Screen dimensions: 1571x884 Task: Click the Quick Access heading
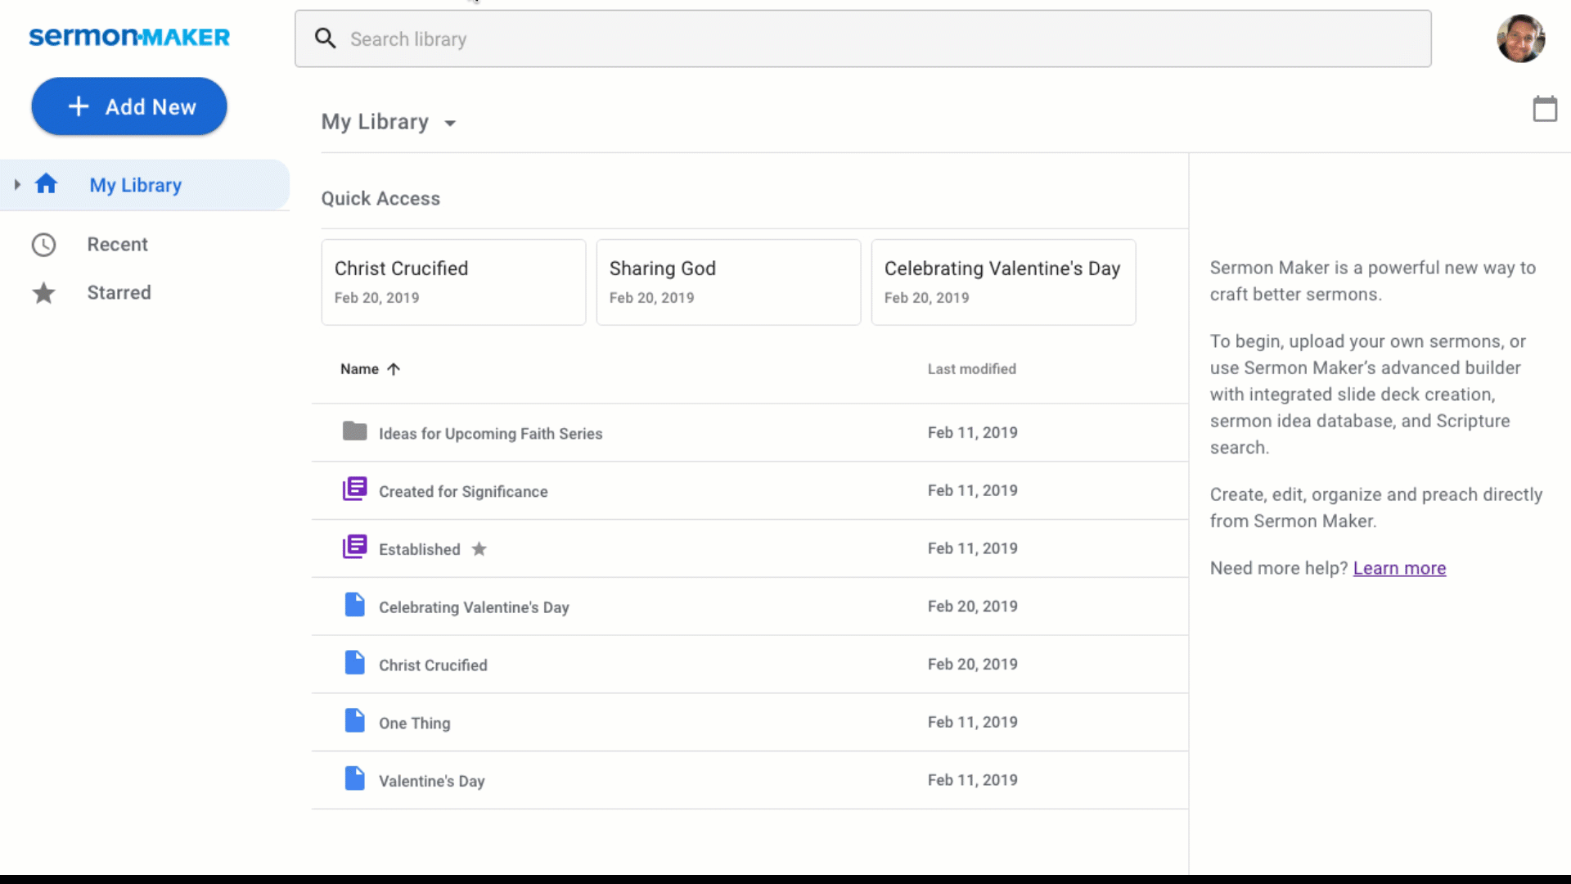coord(380,199)
